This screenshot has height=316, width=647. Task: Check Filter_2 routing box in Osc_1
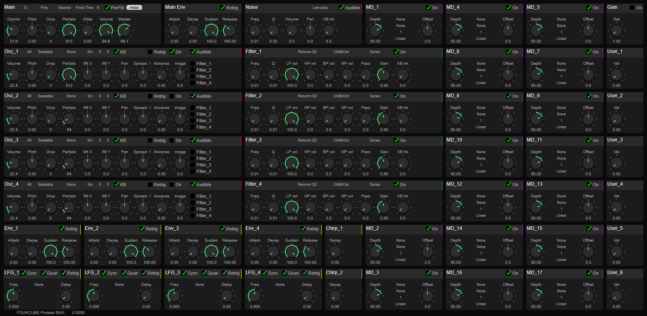(193, 70)
